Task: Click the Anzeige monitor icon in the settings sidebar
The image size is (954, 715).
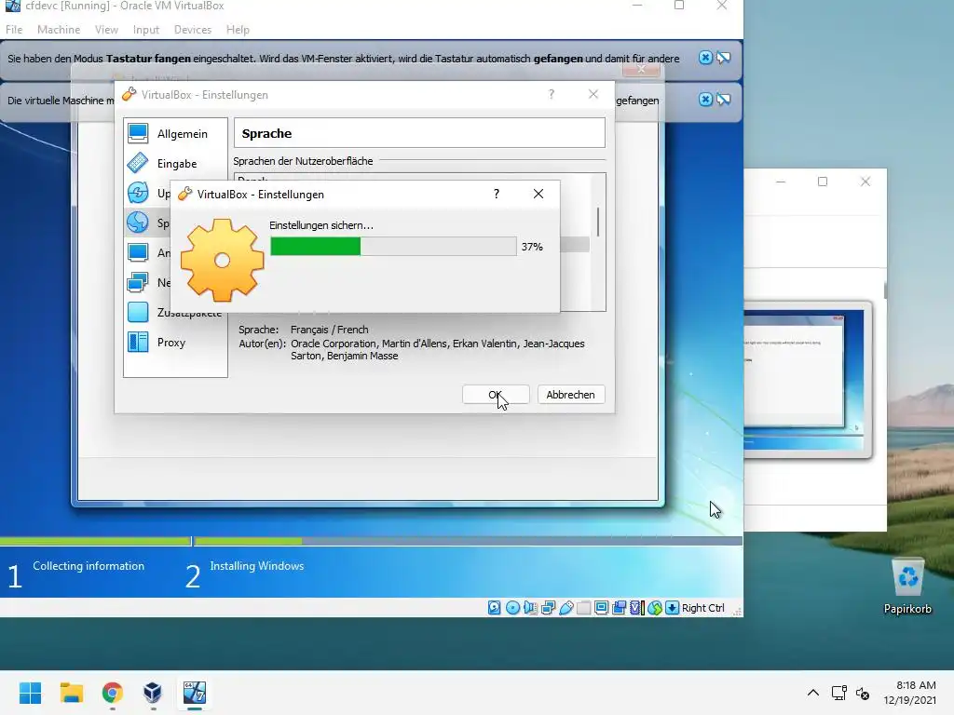Action: pos(138,252)
